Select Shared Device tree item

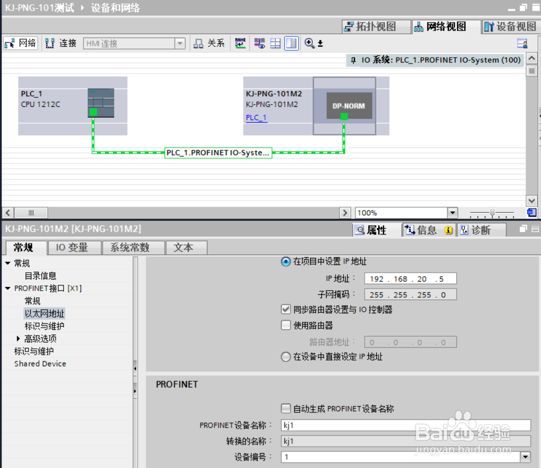point(40,364)
